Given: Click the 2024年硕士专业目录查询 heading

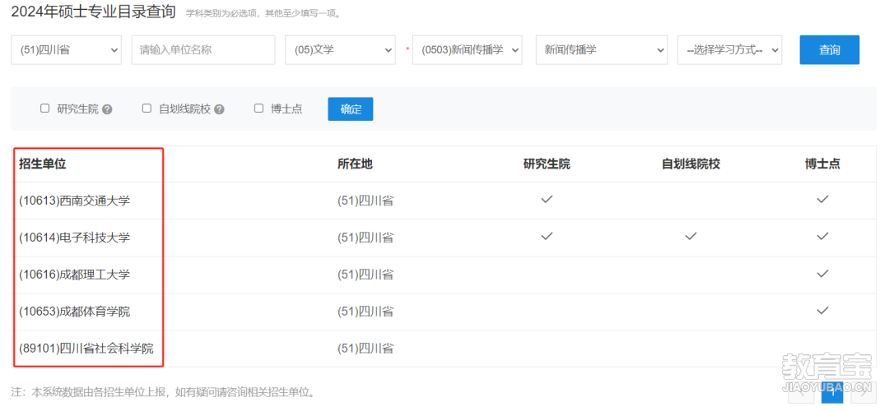Looking at the screenshot, I should pos(94,12).
